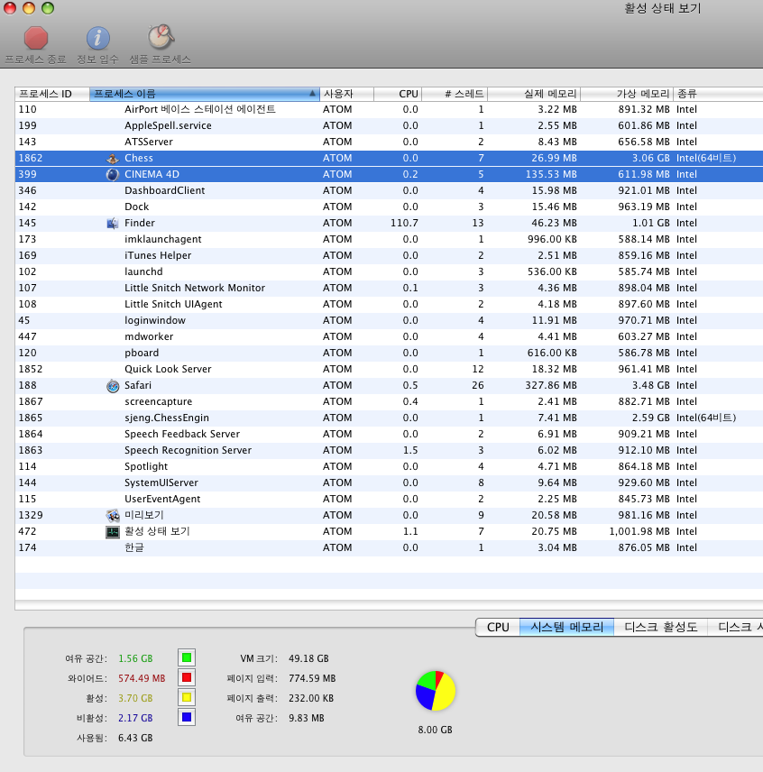Click the 49.18 GB VM size value
The image size is (763, 772).
pos(308,658)
